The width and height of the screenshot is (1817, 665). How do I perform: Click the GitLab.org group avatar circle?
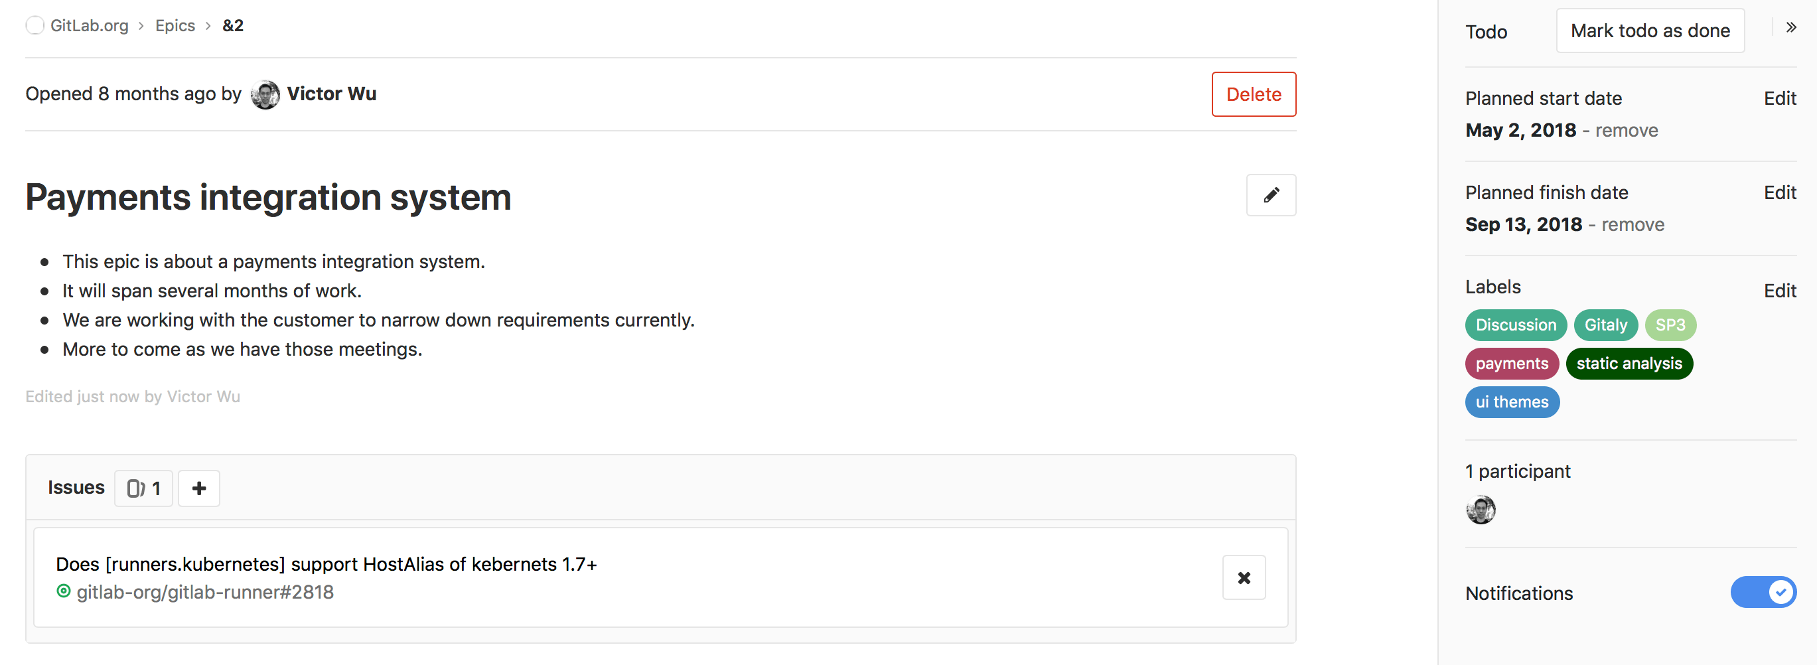[x=35, y=25]
